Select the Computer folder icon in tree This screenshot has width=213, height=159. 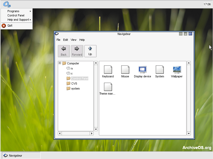tap(64, 63)
